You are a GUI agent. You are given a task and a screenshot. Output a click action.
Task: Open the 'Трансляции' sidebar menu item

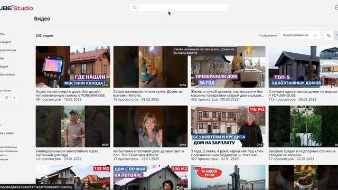[x=8, y=50]
